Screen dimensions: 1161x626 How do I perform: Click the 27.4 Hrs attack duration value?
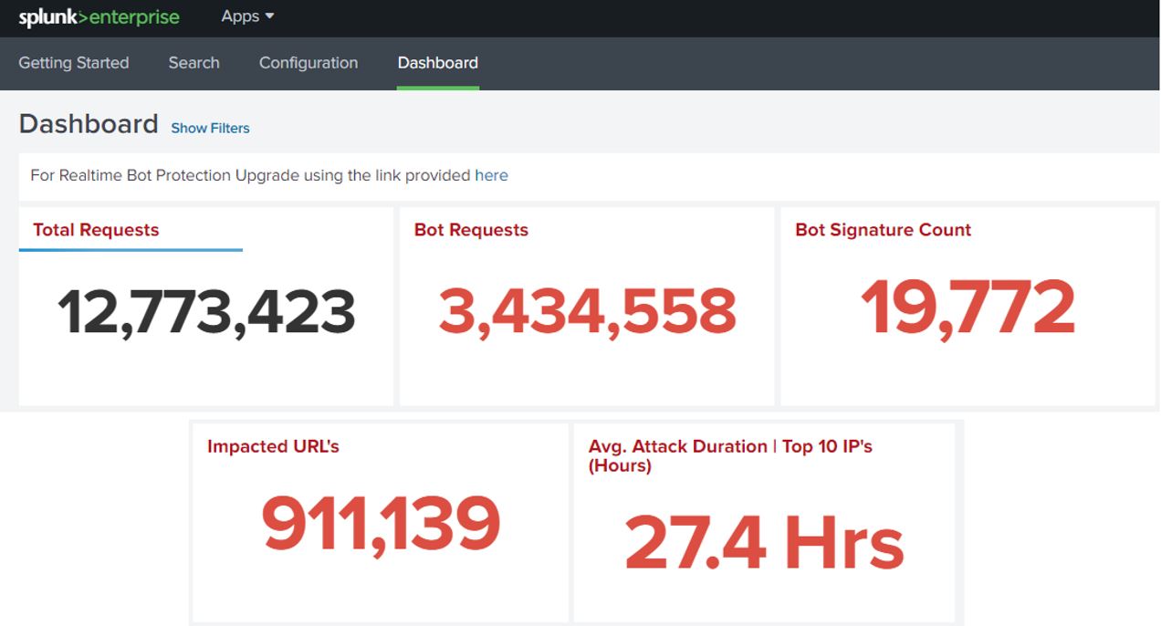point(764,543)
